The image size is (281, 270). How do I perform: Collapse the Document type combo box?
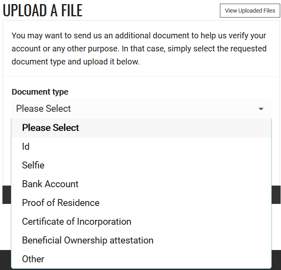(141, 108)
